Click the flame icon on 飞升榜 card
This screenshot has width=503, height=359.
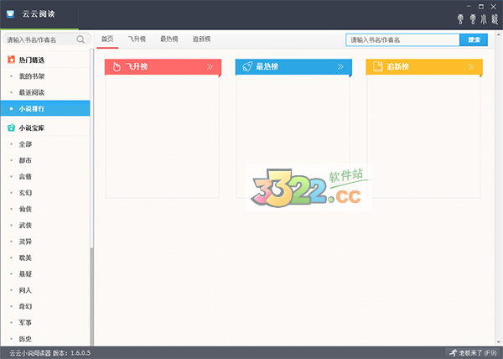point(117,66)
